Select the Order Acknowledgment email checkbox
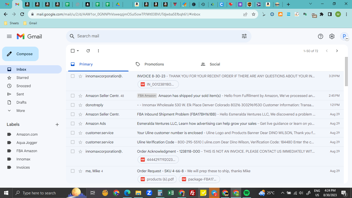This screenshot has height=198, width=352. pyautogui.click(x=73, y=151)
